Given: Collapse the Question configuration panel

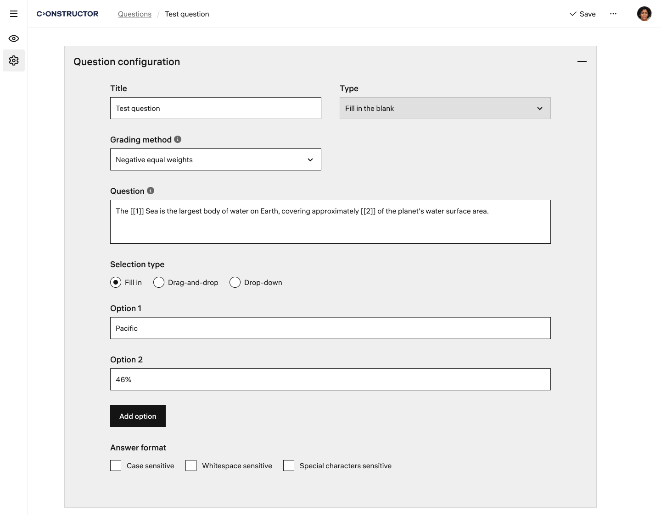Looking at the screenshot, I should pos(582,61).
